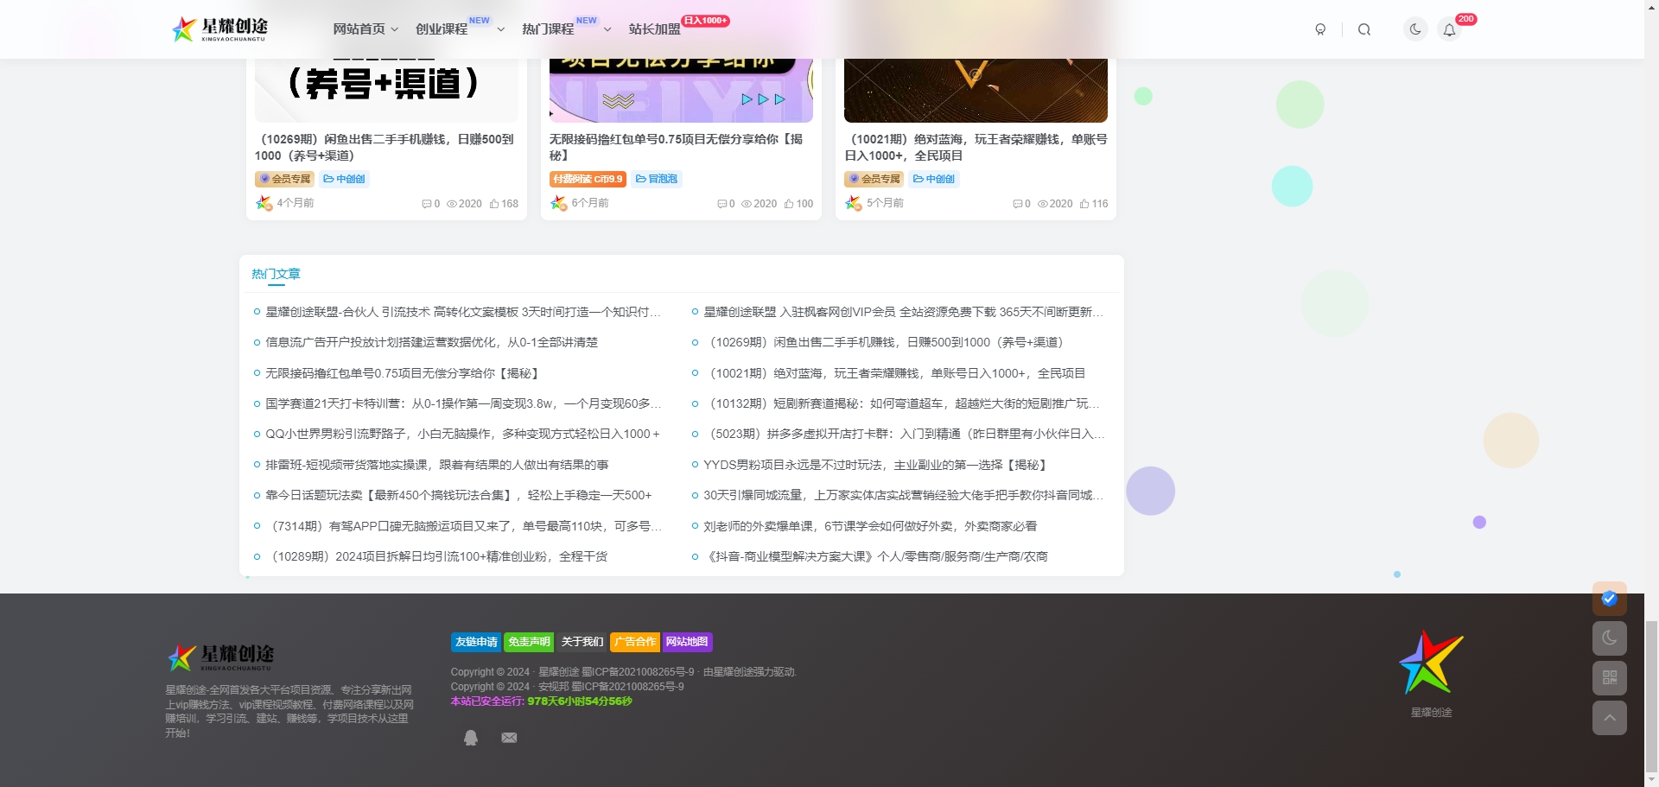Toggle night mode using the sidebar moon button
The image size is (1659, 787).
(1609, 638)
